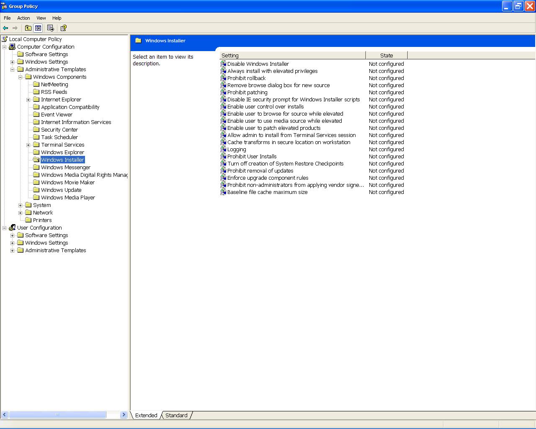Select the Windows Messenger tree item

(66, 167)
